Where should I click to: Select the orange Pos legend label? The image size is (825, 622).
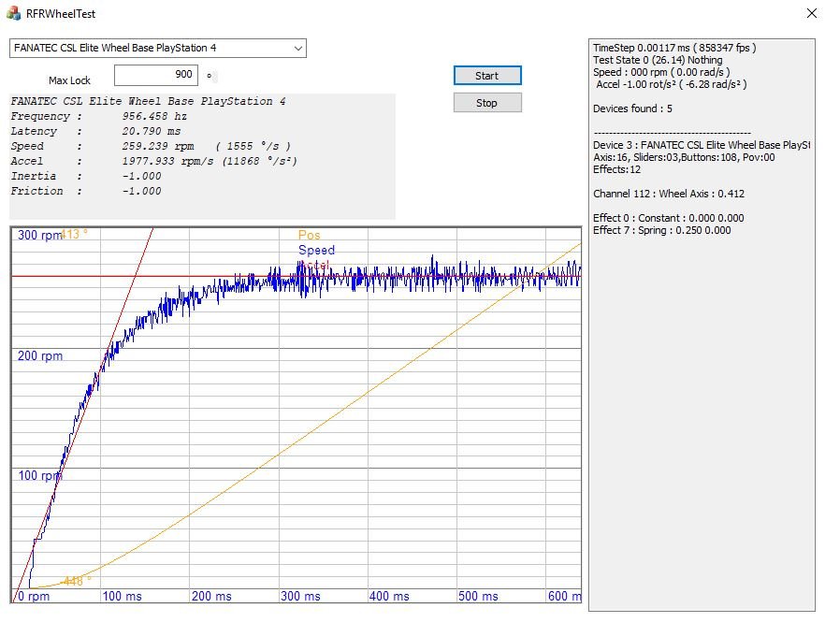pyautogui.click(x=309, y=236)
